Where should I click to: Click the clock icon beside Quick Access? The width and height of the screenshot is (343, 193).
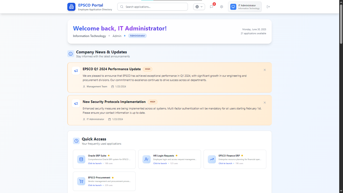pos(76,141)
